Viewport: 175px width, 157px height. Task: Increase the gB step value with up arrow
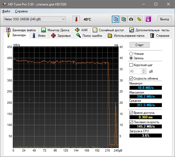[x=144, y=70]
